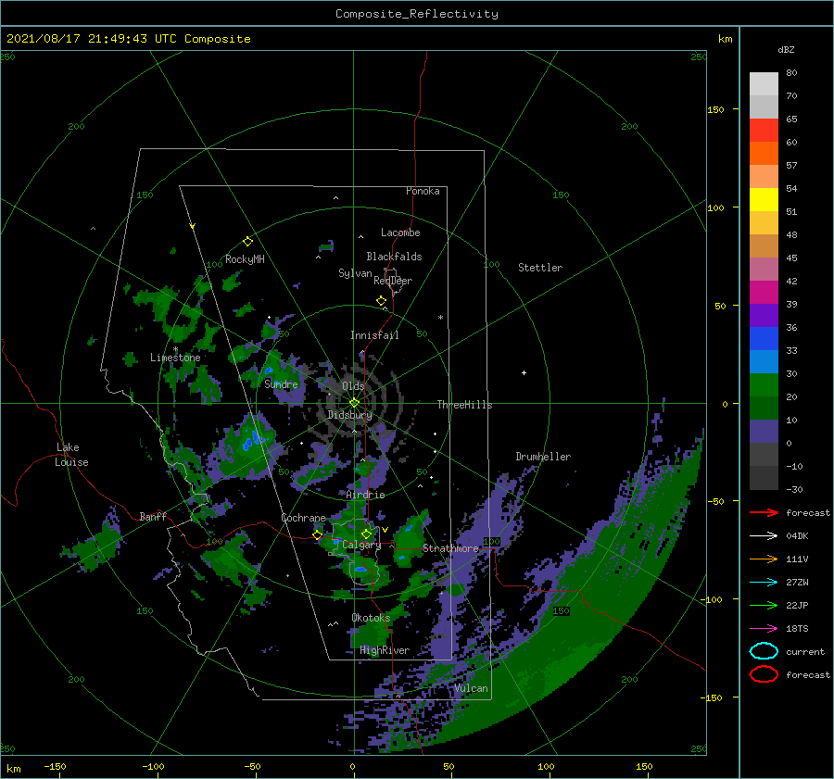
Task: Click the white asterisk marker above Limestone
Action: 175,349
